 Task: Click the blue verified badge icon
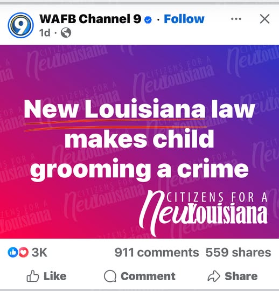pos(148,20)
